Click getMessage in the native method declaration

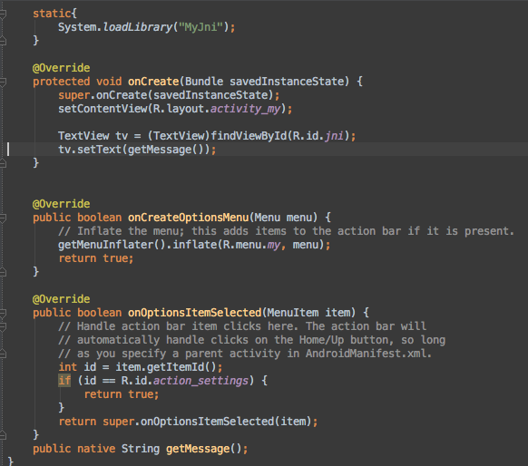click(198, 449)
